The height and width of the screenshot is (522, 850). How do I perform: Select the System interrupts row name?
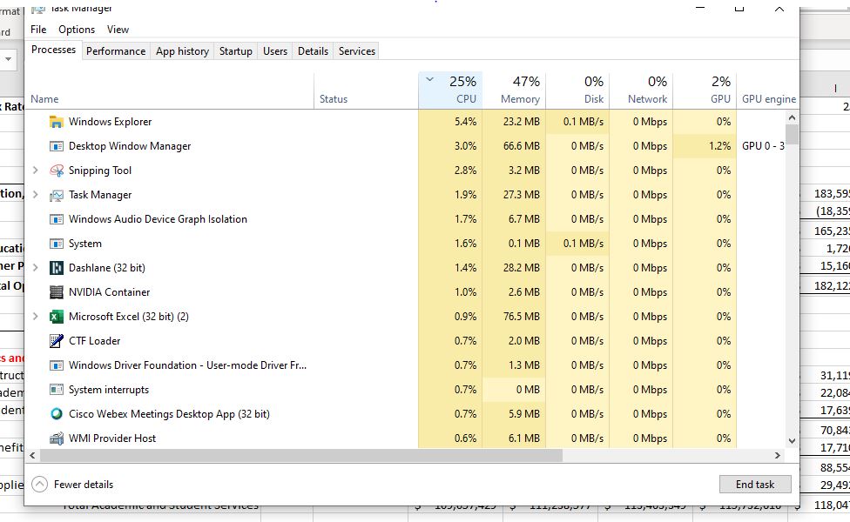pos(108,390)
